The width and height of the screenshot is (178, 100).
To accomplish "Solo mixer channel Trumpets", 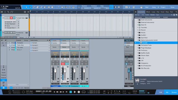I will 57,62.
